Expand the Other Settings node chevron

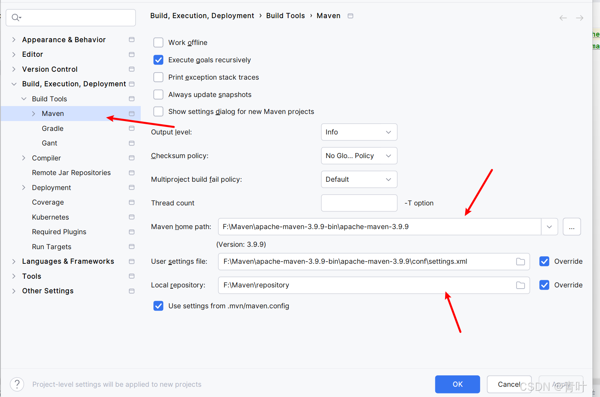coord(14,291)
